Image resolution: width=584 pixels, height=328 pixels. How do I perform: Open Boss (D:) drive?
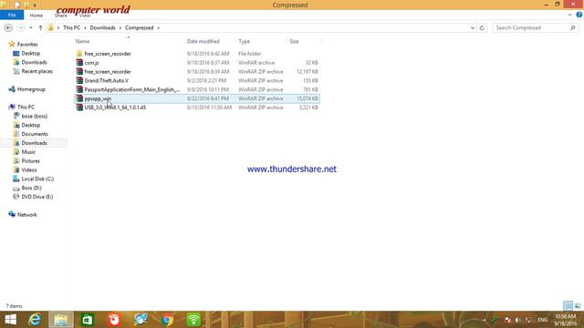(31, 188)
